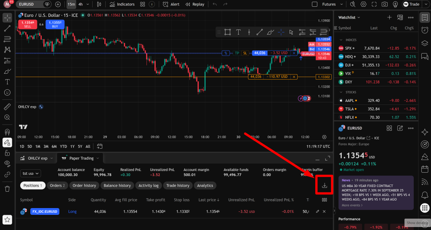
Task: Open the Paper Trading tab dropdown
Action: pyautogui.click(x=97, y=158)
